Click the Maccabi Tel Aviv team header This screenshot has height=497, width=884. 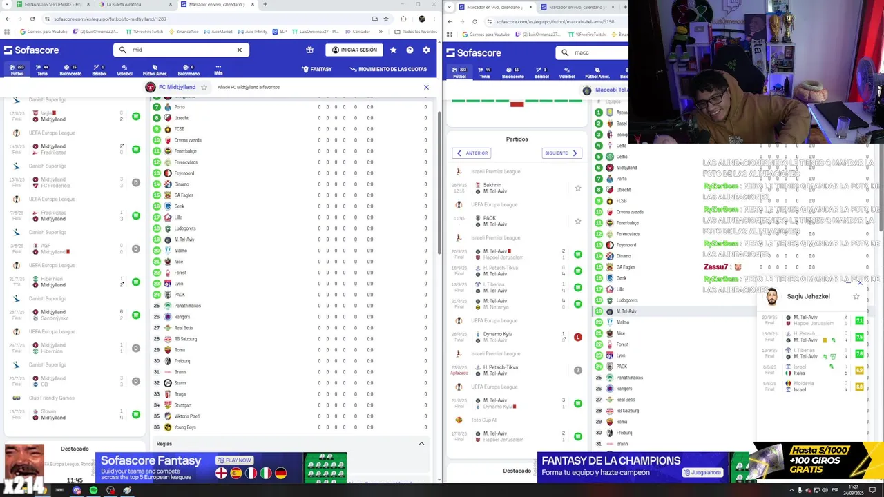tap(606, 90)
